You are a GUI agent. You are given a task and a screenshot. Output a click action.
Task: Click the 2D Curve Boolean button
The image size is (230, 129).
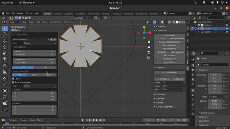(x=169, y=72)
